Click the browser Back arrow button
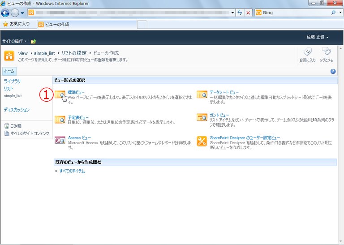The image size is (344, 245). pyautogui.click(x=5, y=13)
